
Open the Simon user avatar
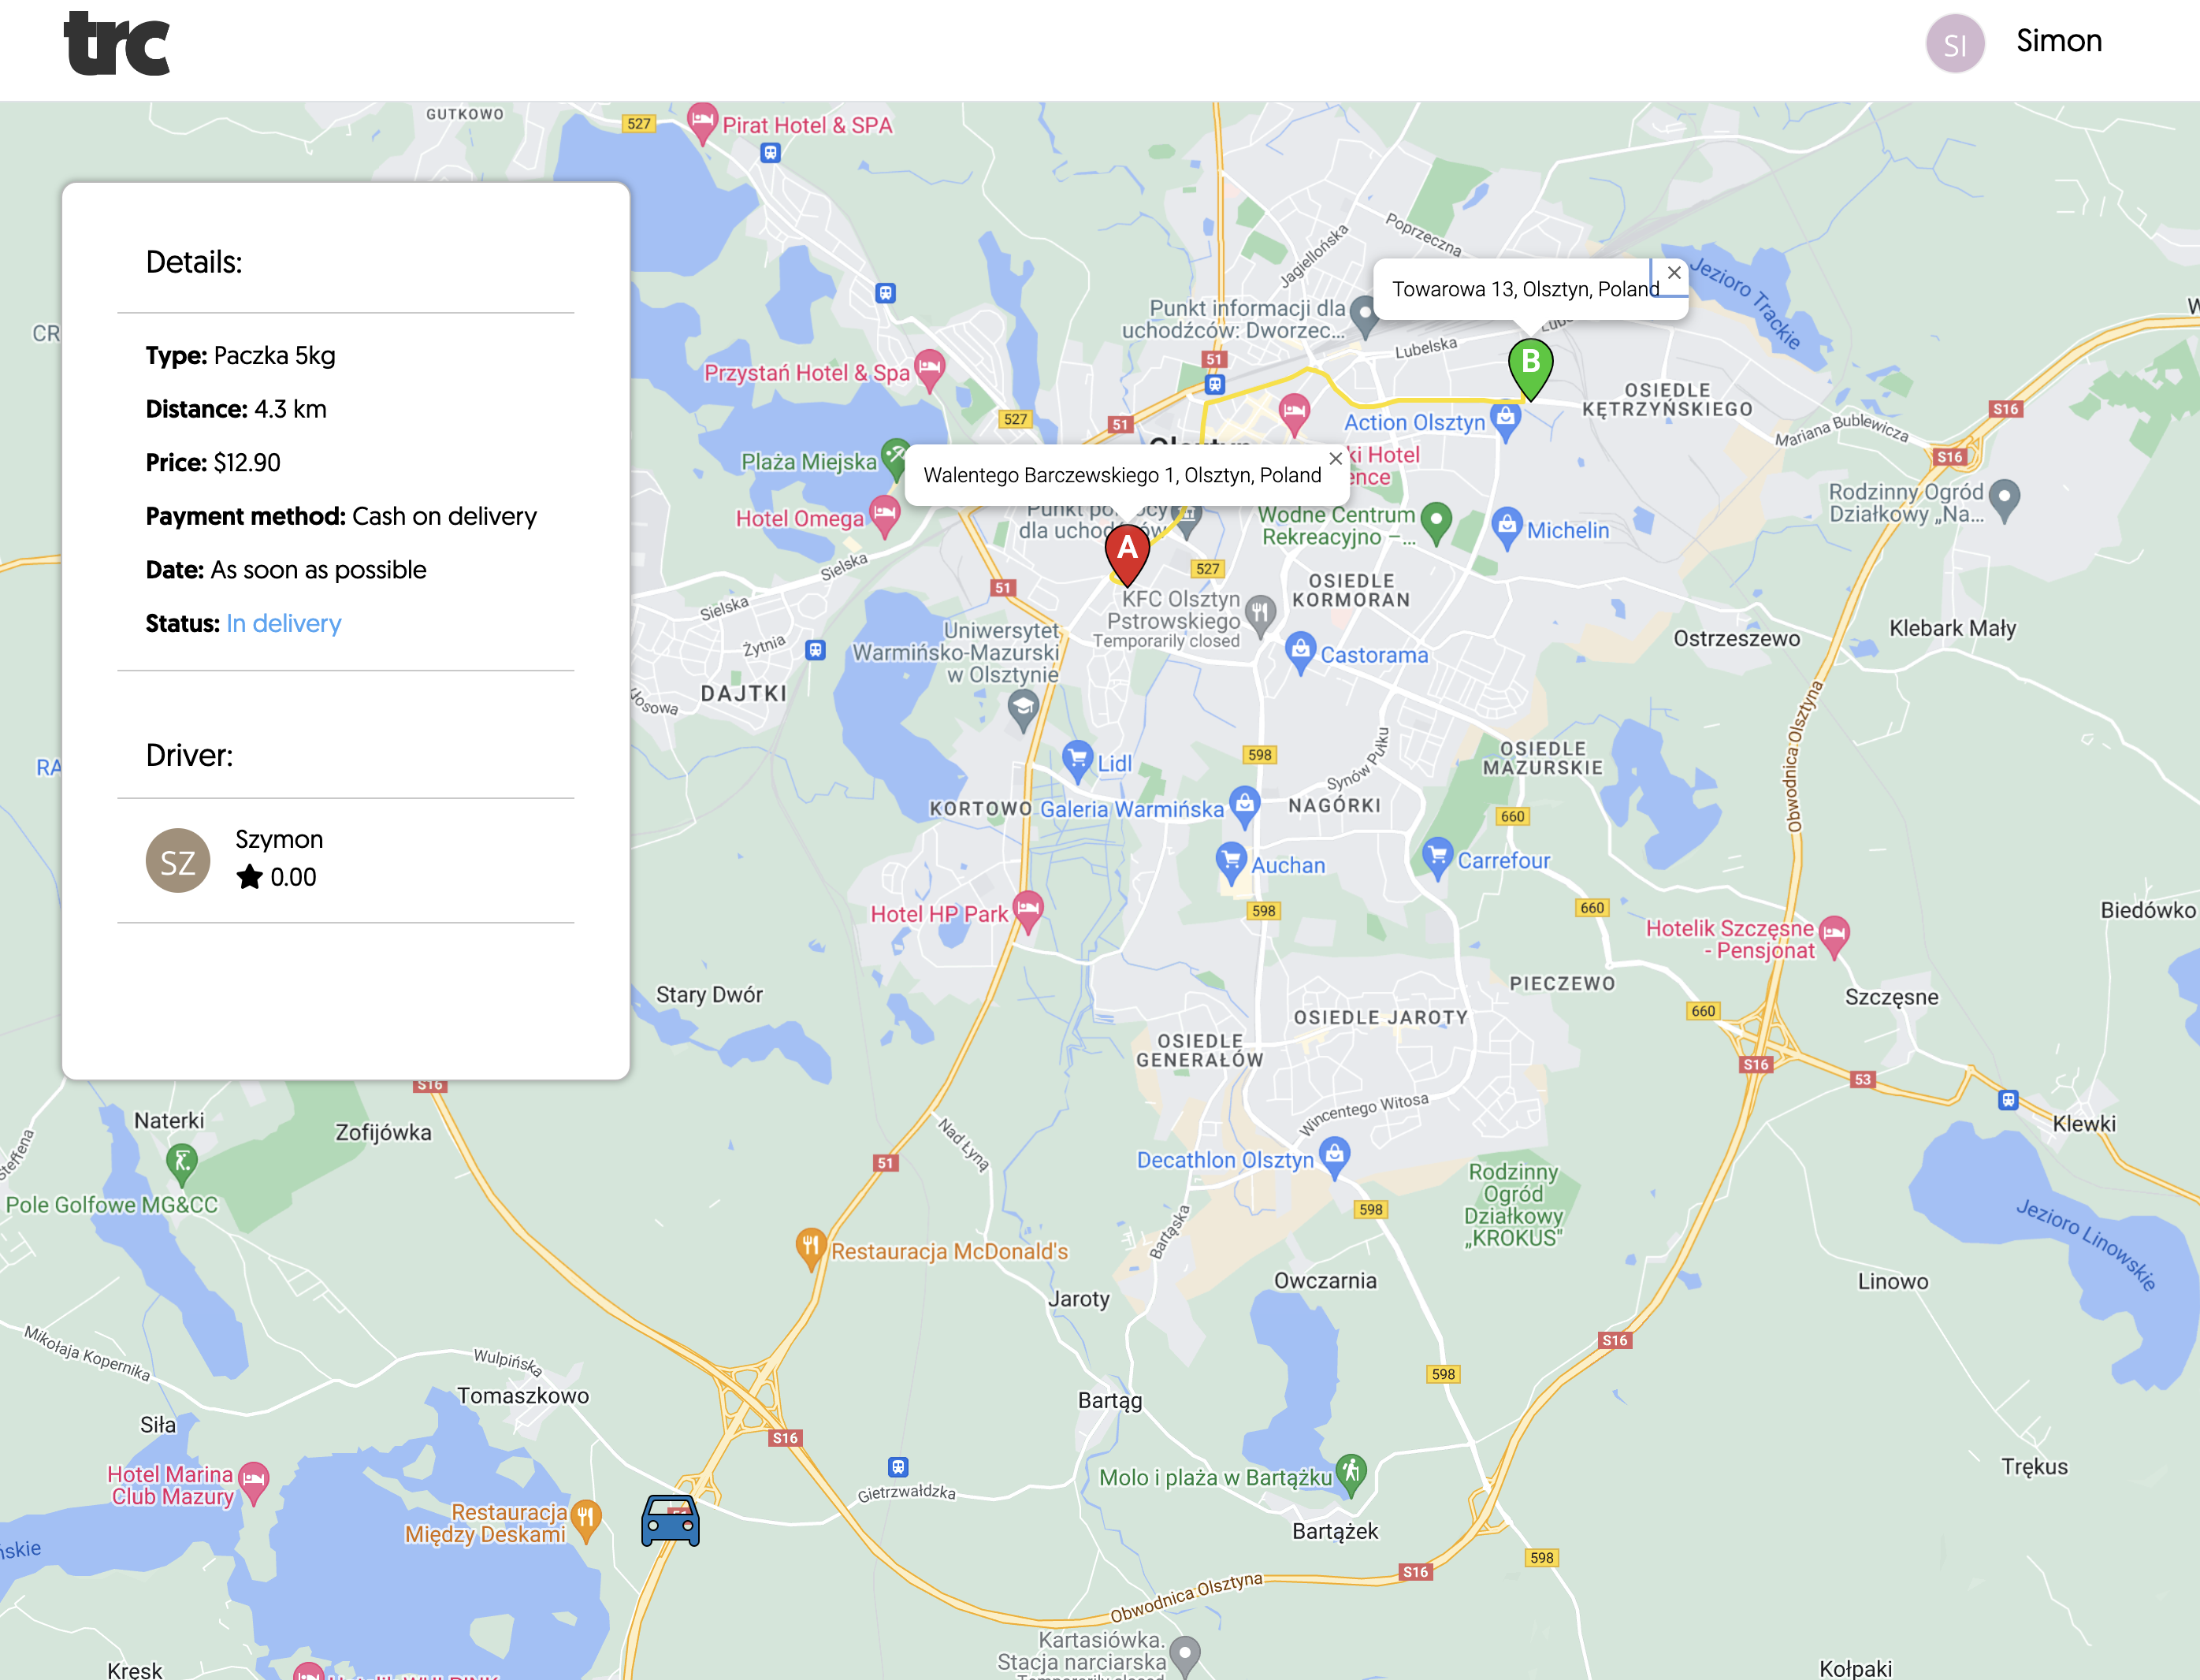1954,44
